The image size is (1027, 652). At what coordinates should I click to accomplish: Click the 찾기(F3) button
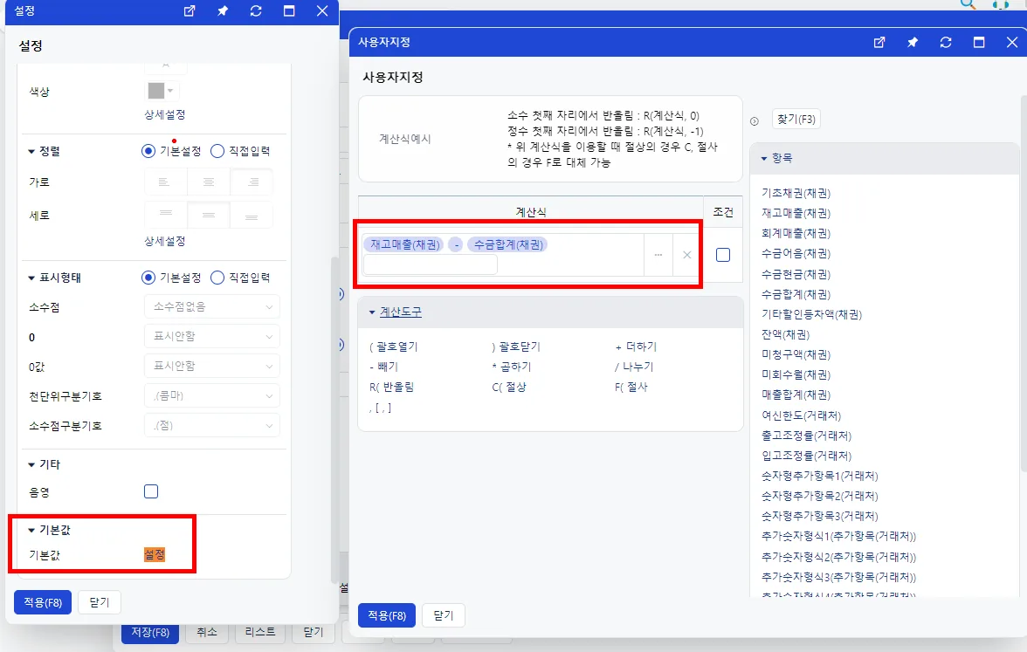point(796,119)
